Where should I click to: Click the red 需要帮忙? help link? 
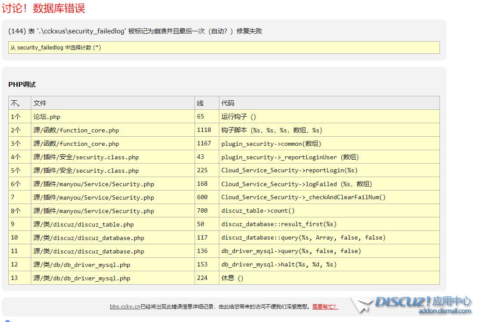(x=325, y=306)
